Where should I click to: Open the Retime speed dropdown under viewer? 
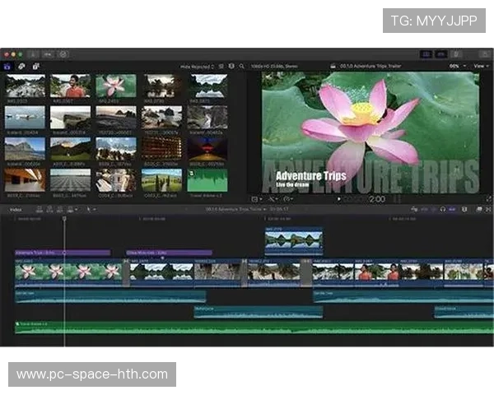coord(288,199)
